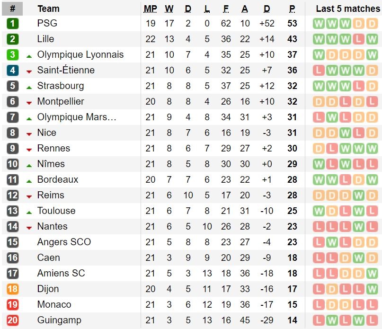The width and height of the screenshot is (382, 329).
Task: Click Lille's rank 2 badge
Action: (x=13, y=39)
